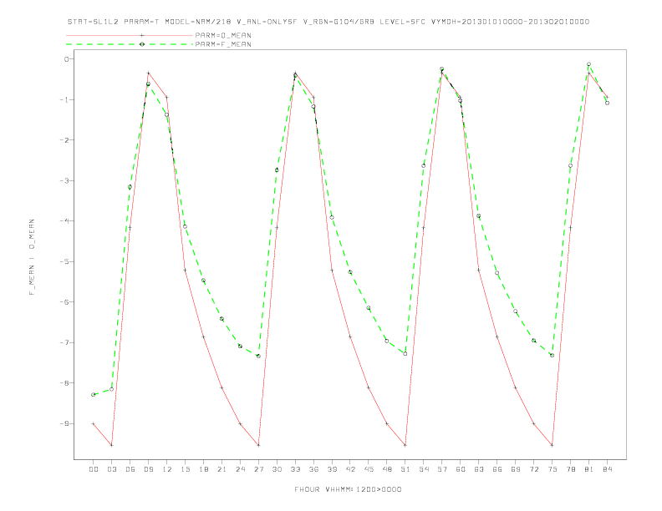This screenshot has height=511, width=662.
Task: Select x-axis tick label 27
Action: 258,469
